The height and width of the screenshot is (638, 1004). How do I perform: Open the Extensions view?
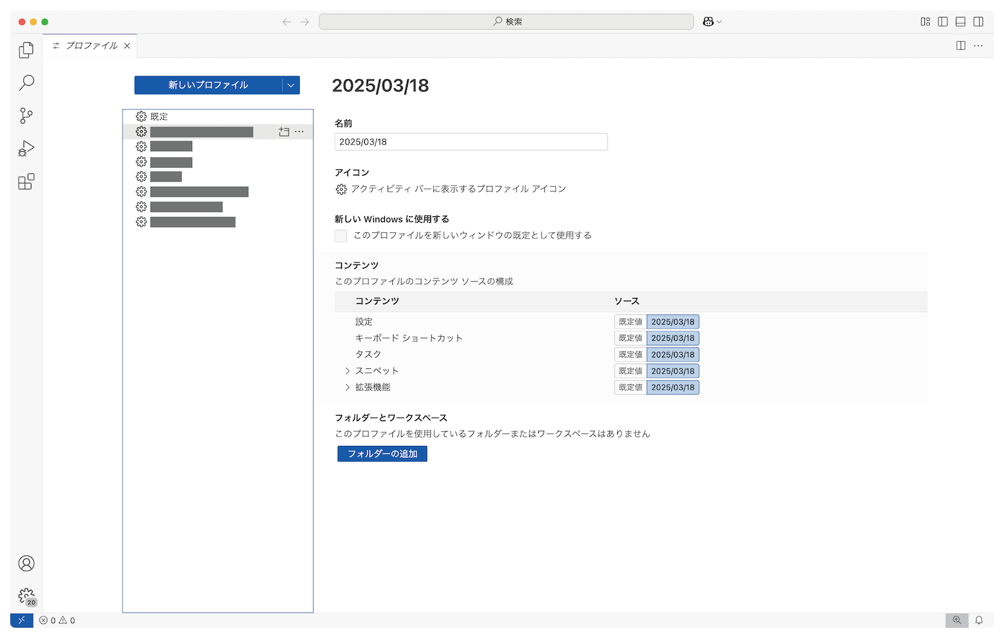coord(26,181)
